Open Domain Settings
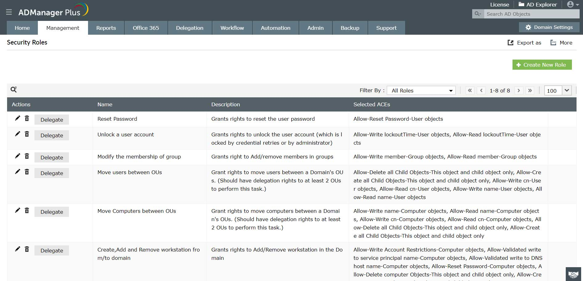583x281 pixels. click(549, 27)
